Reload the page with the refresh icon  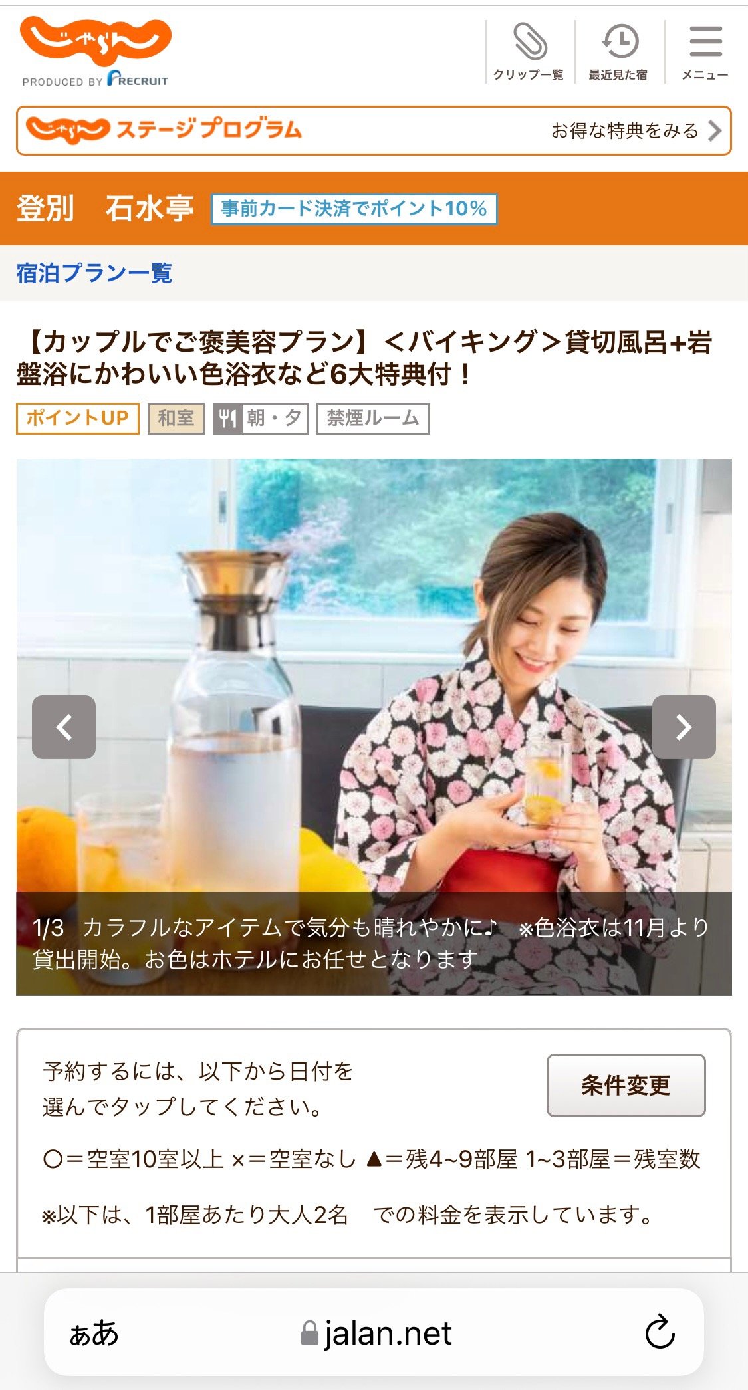pos(660,1332)
